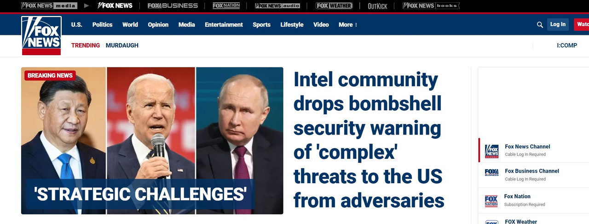Open the Fox News Audio logo
The height and width of the screenshot is (224, 589).
click(x=277, y=6)
